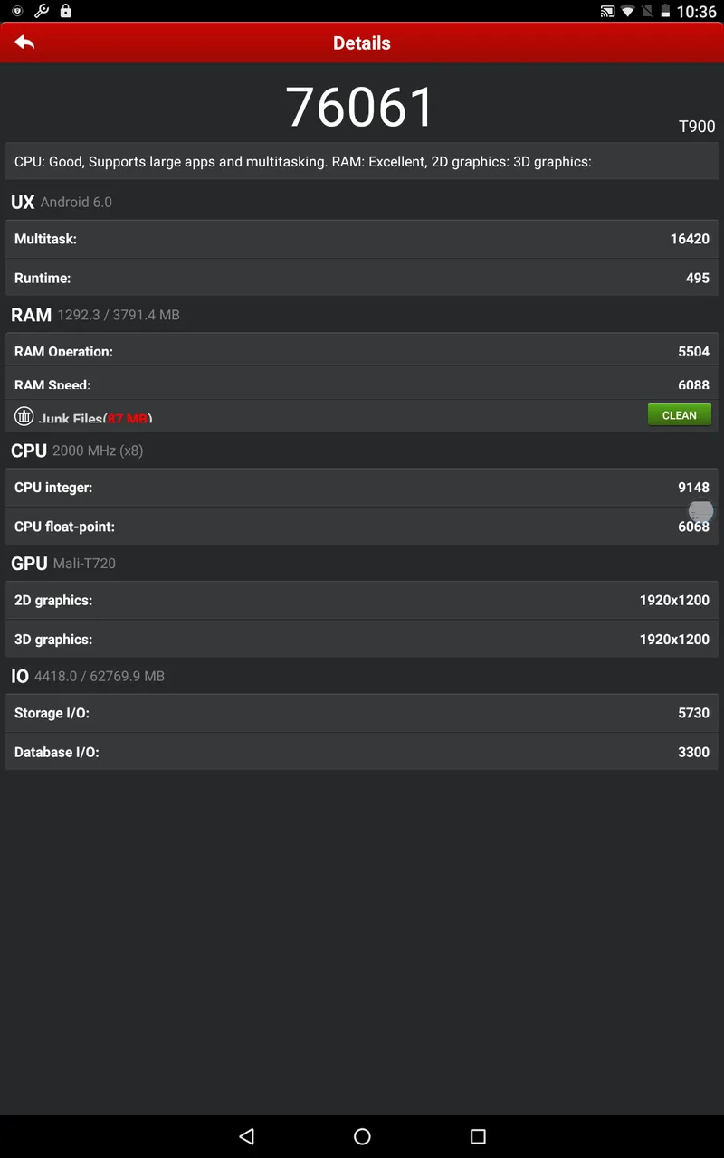Select the 2D graphics result row
The image size is (724, 1158).
[x=362, y=600]
